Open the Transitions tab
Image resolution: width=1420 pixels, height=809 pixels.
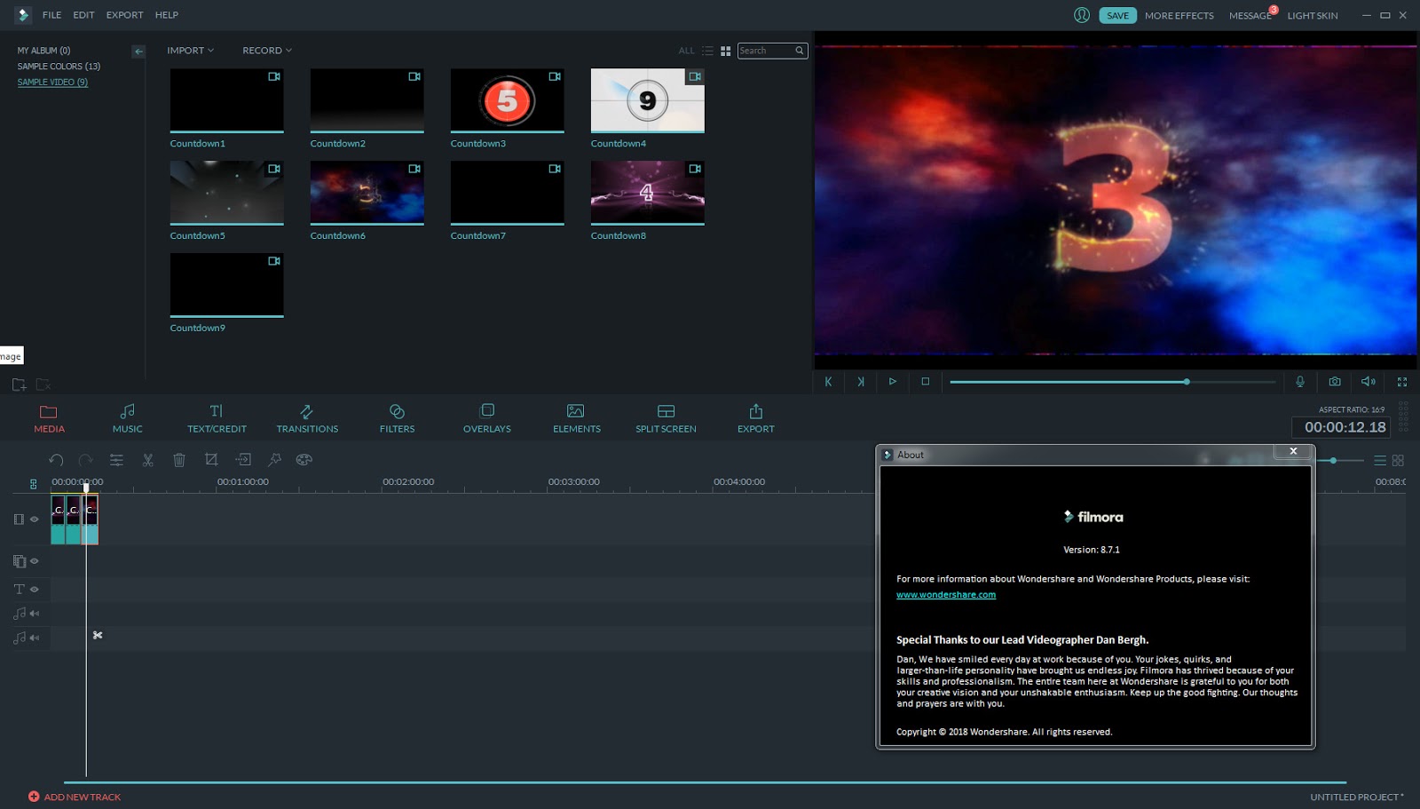tap(307, 418)
